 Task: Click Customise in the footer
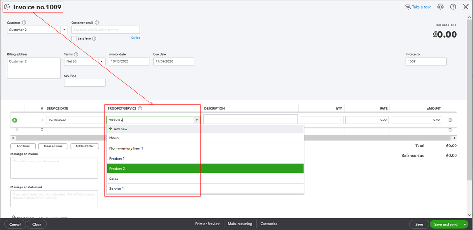[269, 224]
